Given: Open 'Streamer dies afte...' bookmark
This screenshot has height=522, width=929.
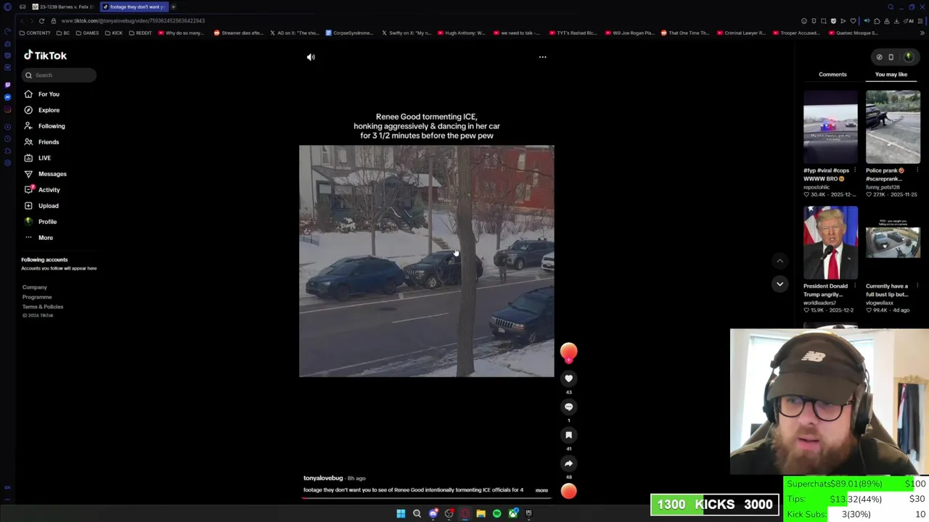Looking at the screenshot, I should pyautogui.click(x=238, y=33).
